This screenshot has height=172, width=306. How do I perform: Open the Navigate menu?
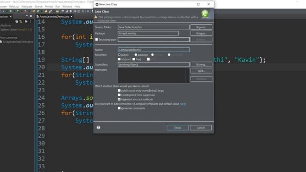(x=27, y=6)
